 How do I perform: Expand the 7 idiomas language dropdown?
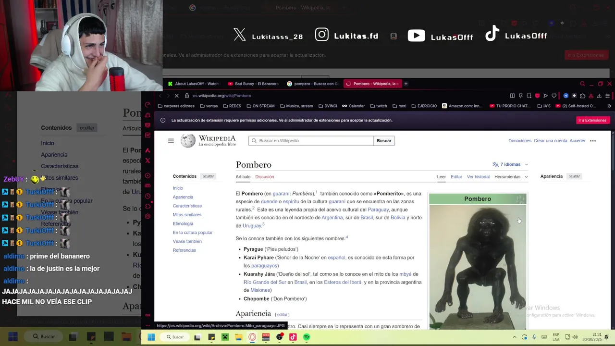pyautogui.click(x=510, y=164)
